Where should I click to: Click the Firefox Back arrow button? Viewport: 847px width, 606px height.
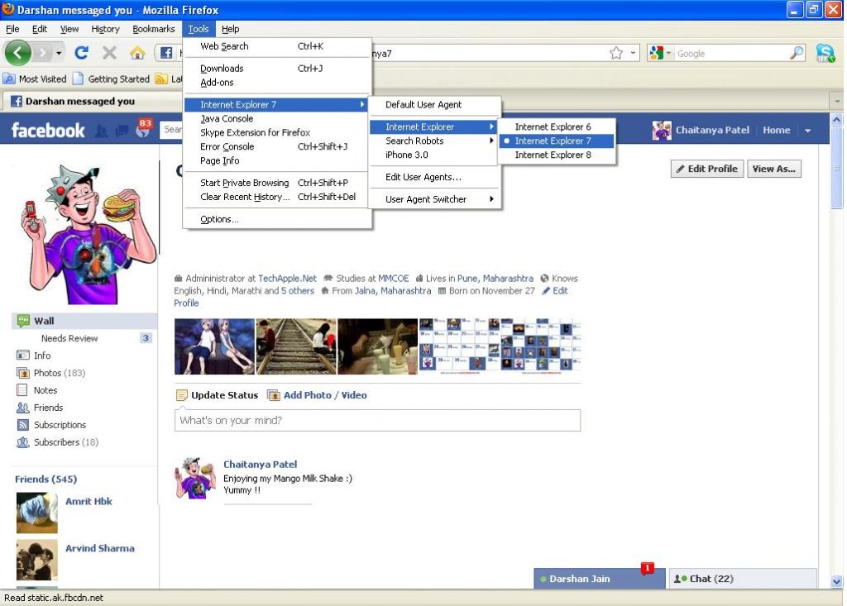pos(18,53)
